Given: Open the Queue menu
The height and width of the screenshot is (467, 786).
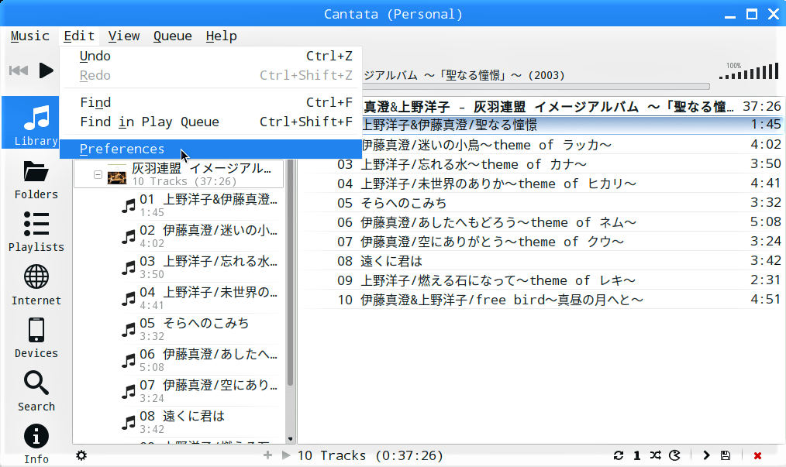Looking at the screenshot, I should point(172,36).
